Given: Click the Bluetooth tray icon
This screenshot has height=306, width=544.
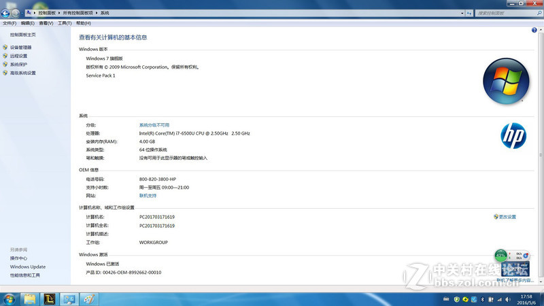Looking at the screenshot, I should tap(482, 299).
